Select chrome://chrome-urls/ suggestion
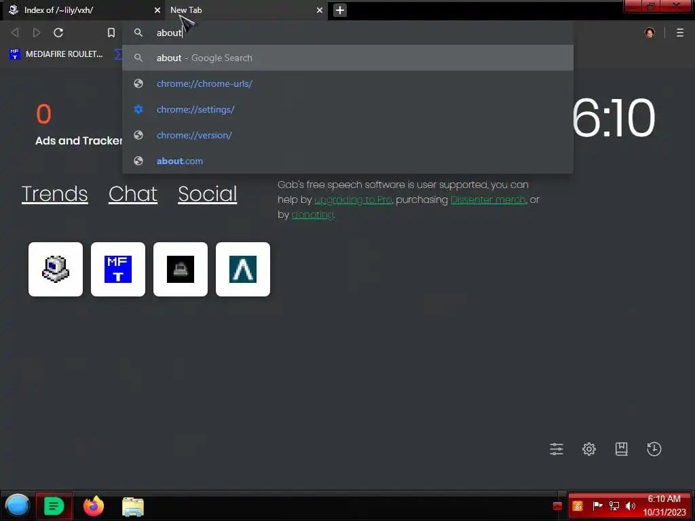Screen dimensions: 695x521 (x=348, y=83)
